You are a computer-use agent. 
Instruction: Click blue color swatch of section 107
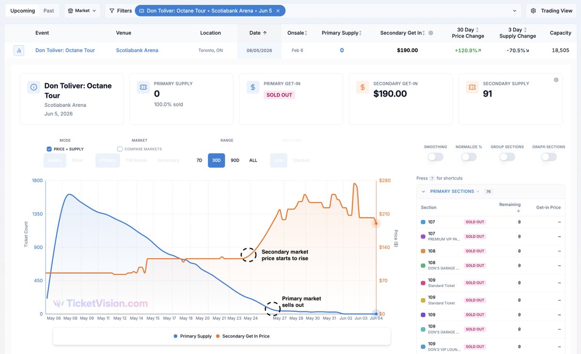423,222
